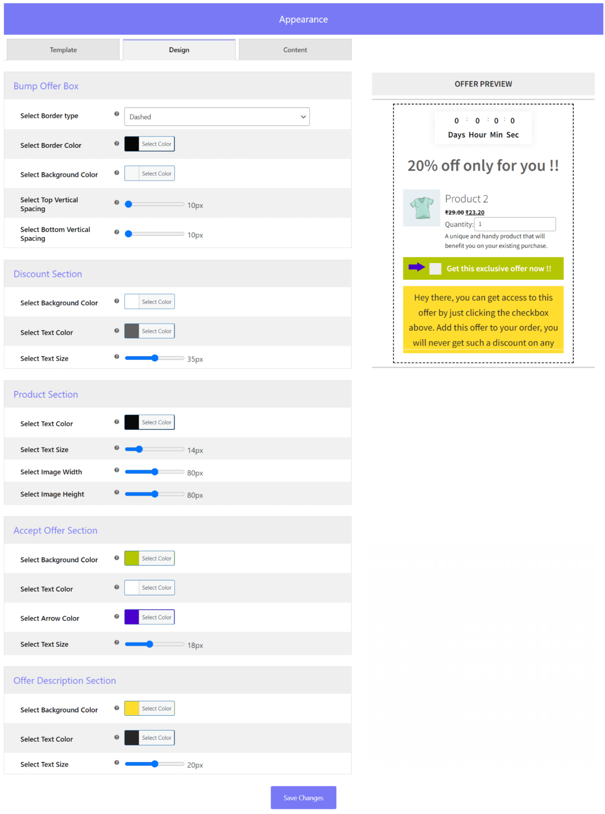Pick the black Border Color swatch
This screenshot has height=814, width=605.
pyautogui.click(x=132, y=144)
